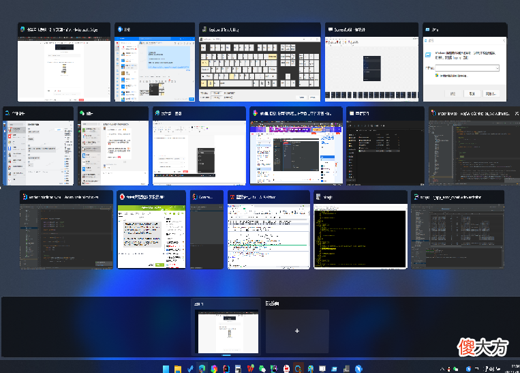Switch to the Microsoft Edge browser window

[64, 62]
